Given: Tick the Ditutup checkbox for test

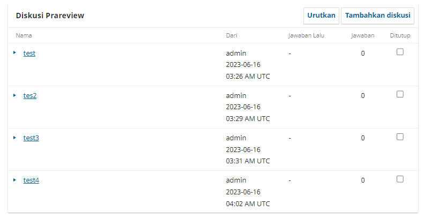Looking at the screenshot, I should coord(400,52).
